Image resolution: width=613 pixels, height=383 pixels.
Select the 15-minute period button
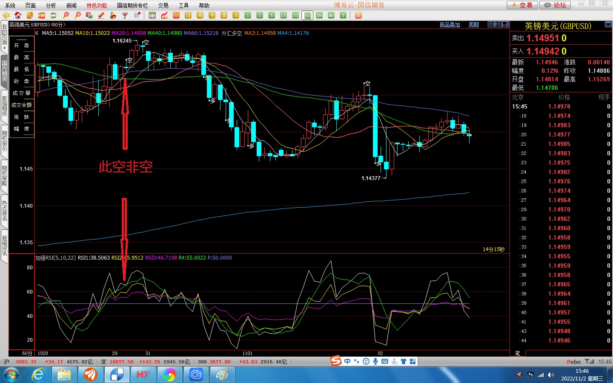click(284, 15)
